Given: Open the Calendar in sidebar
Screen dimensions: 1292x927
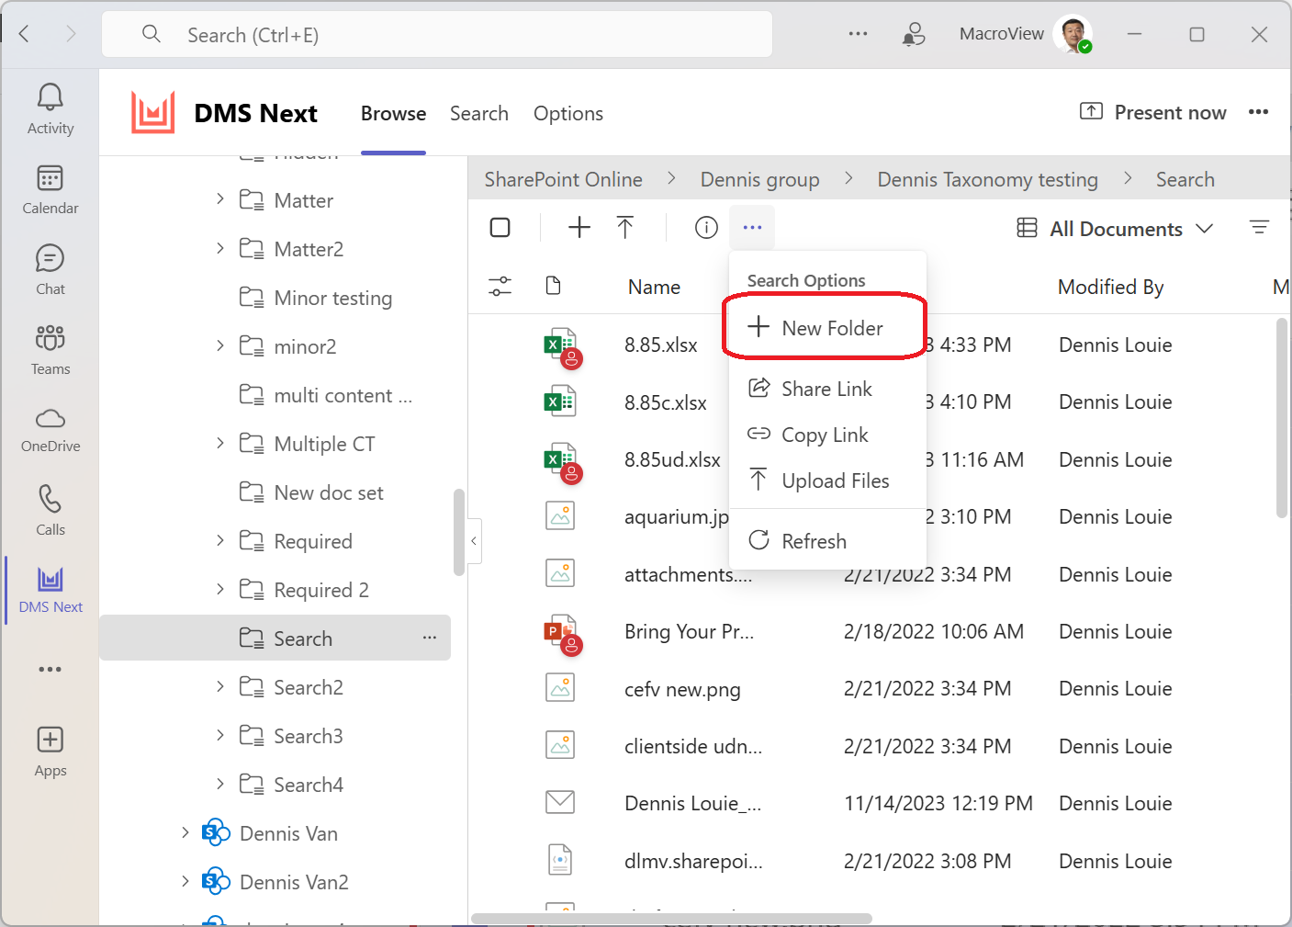Looking at the screenshot, I should (50, 190).
